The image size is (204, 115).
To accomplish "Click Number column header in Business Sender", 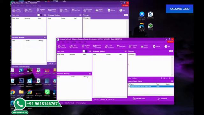I will tap(108, 55).
